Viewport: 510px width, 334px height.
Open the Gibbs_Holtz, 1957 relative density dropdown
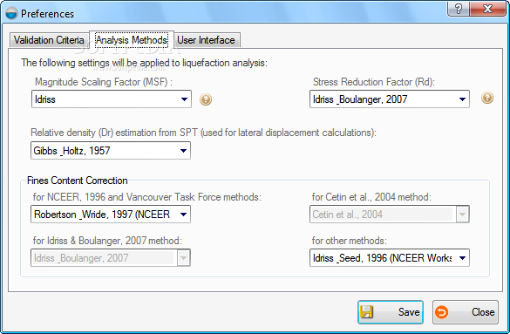(x=111, y=151)
